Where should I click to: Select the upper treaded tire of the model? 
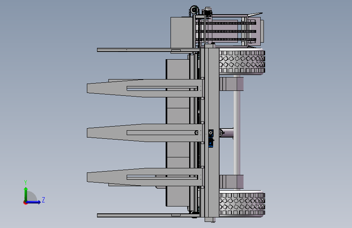tap(242, 61)
